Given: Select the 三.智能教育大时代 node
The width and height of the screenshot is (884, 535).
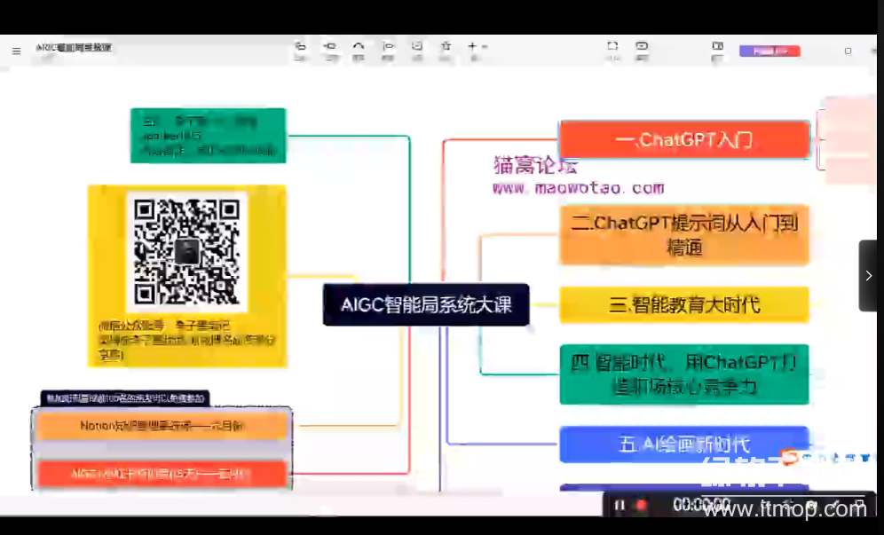Looking at the screenshot, I should pos(684,305).
